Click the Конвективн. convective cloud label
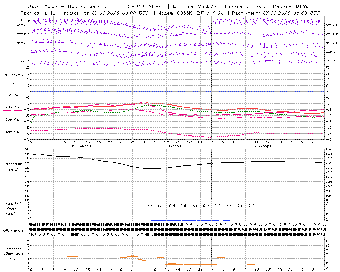 (x=14, y=248)
